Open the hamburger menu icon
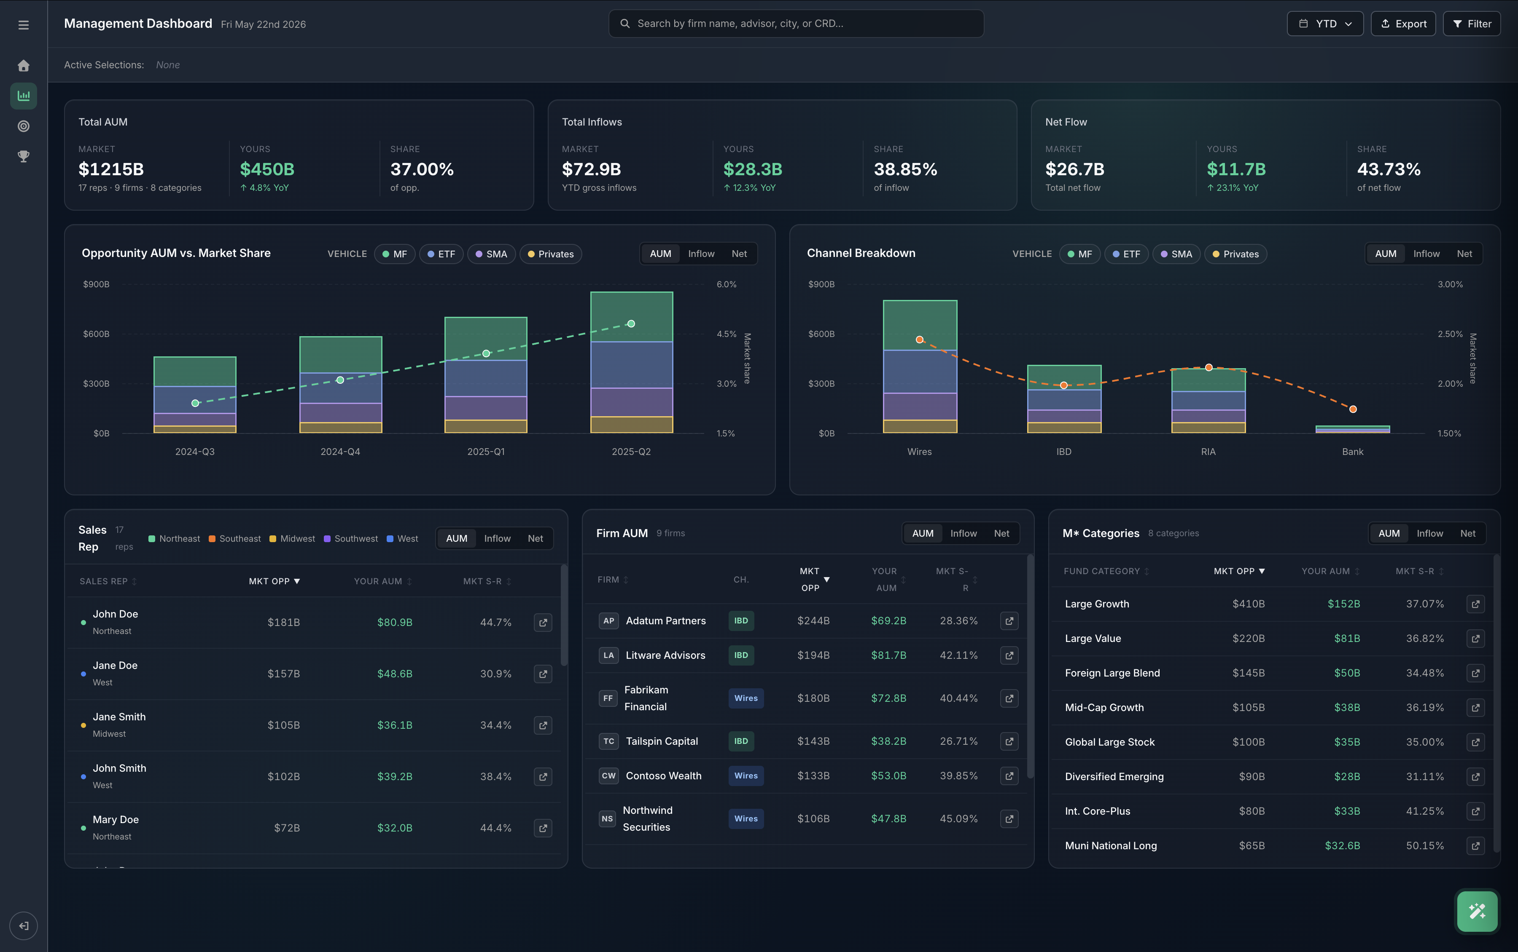This screenshot has width=1518, height=952. tap(23, 25)
